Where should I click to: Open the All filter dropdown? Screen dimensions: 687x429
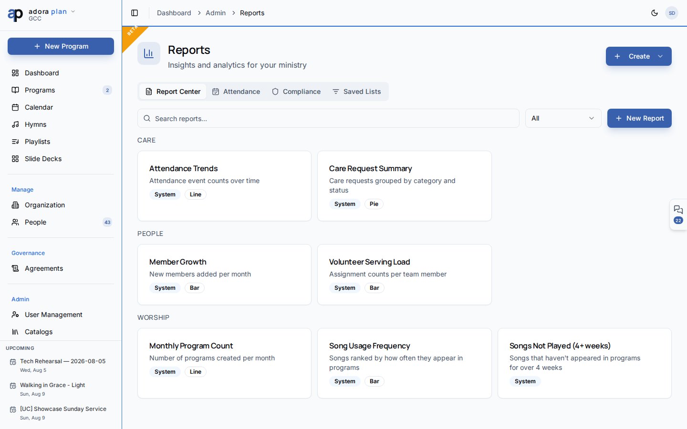(x=563, y=118)
